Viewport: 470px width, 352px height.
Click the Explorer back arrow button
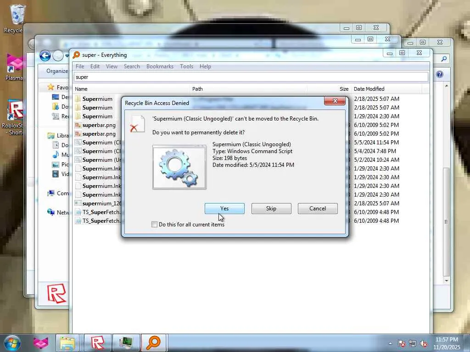pyautogui.click(x=45, y=55)
